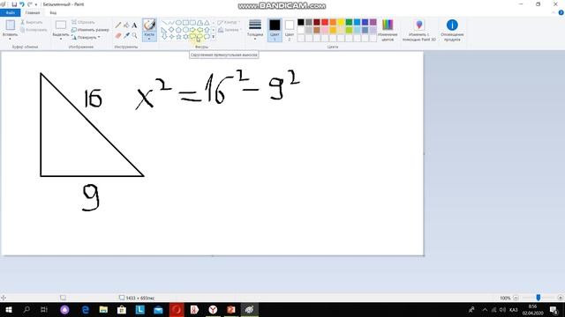The image size is (565, 317).
Task: Pick the five-point star shape
Action: click(178, 36)
